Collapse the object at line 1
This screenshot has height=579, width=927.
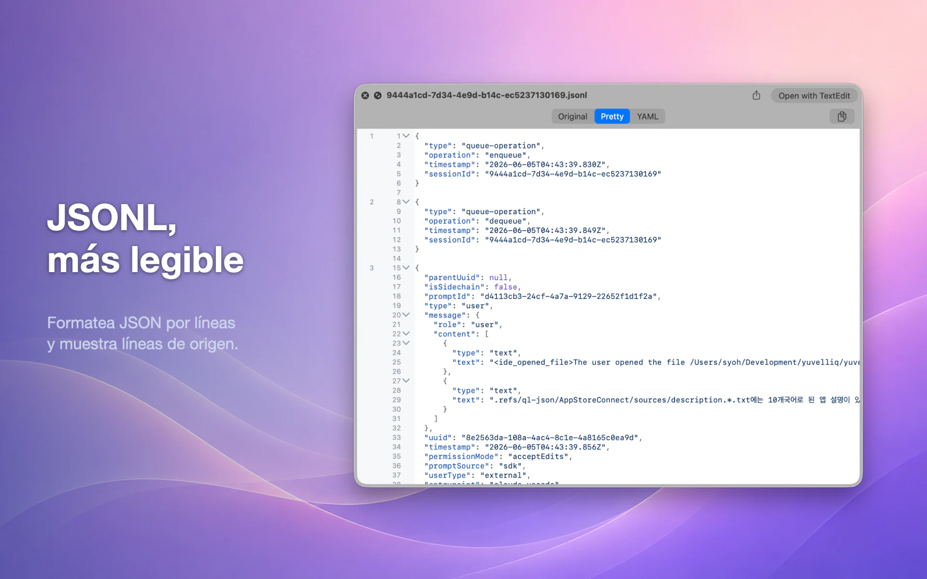(x=406, y=136)
